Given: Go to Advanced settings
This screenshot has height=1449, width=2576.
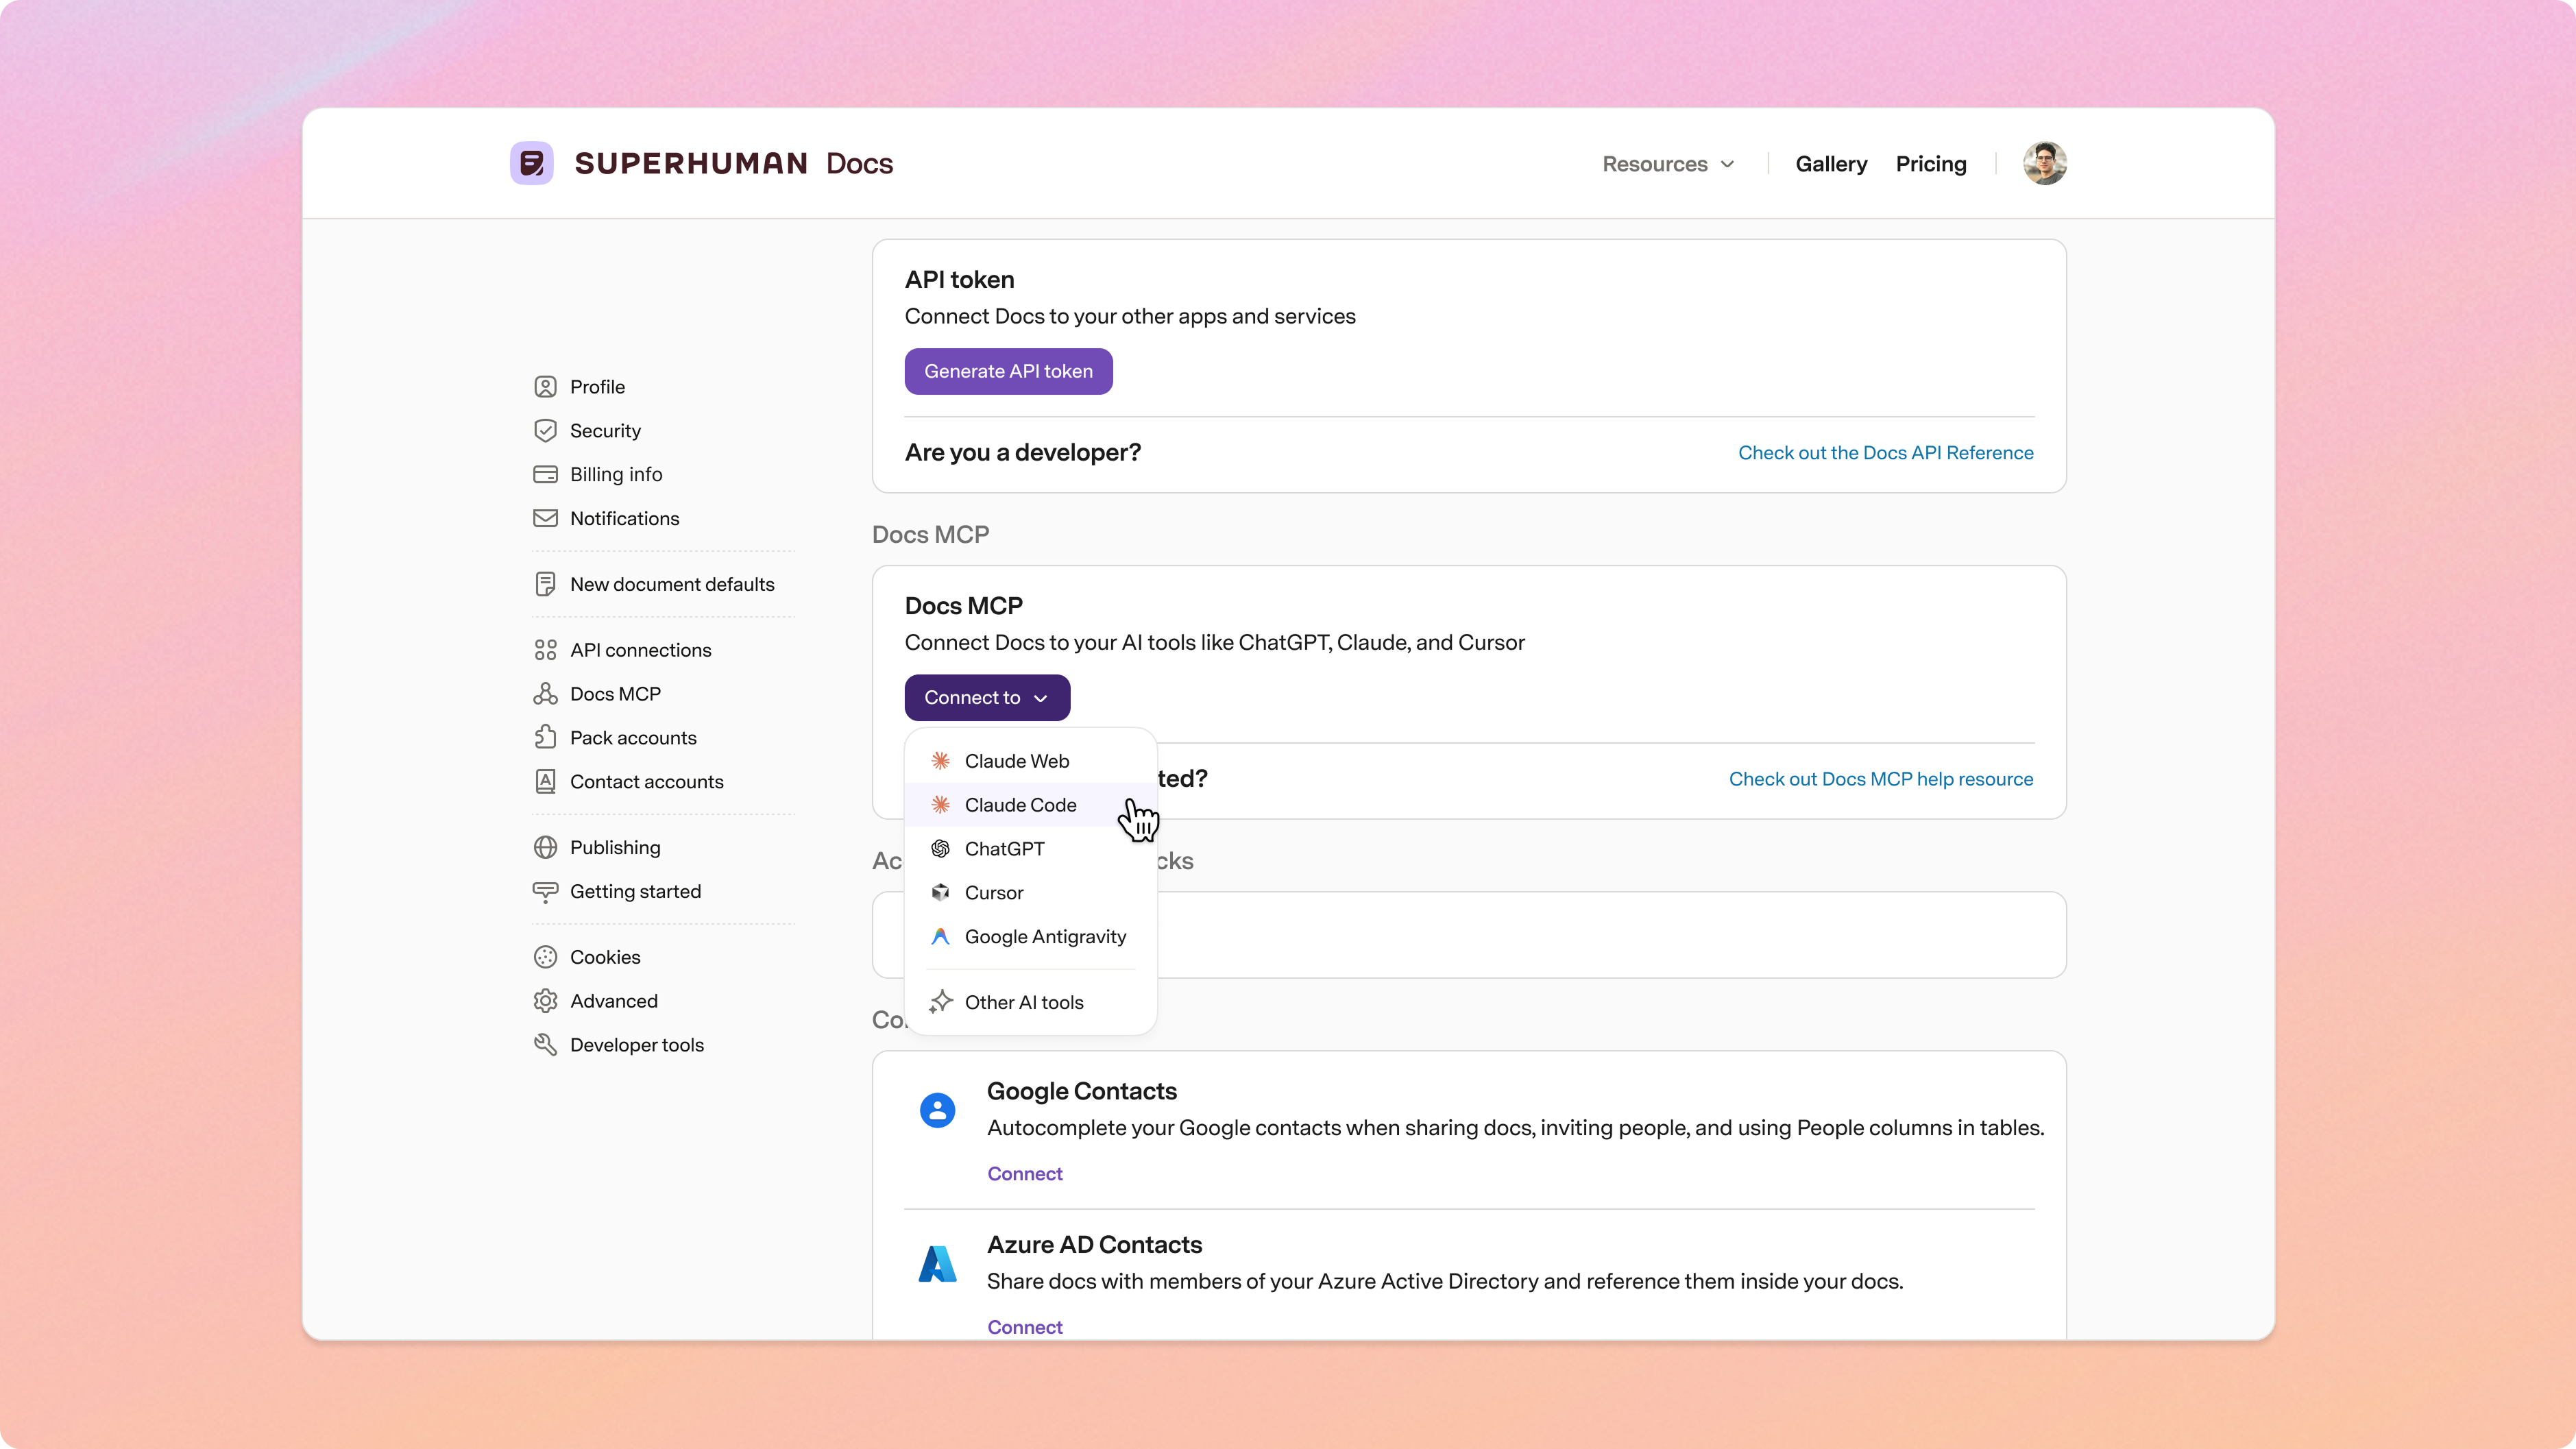Looking at the screenshot, I should 596,1001.
